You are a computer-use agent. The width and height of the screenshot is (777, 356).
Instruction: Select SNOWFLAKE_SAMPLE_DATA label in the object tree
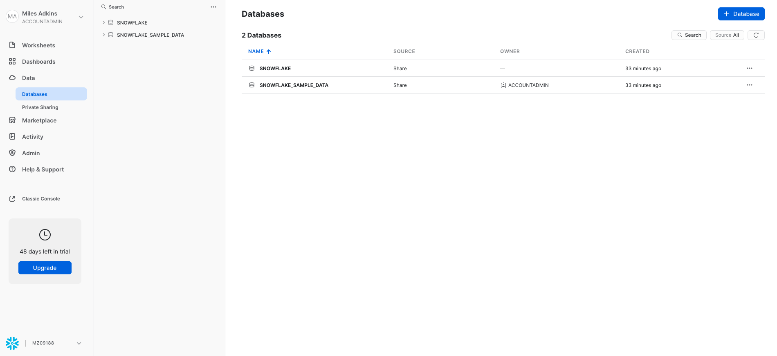(x=150, y=35)
